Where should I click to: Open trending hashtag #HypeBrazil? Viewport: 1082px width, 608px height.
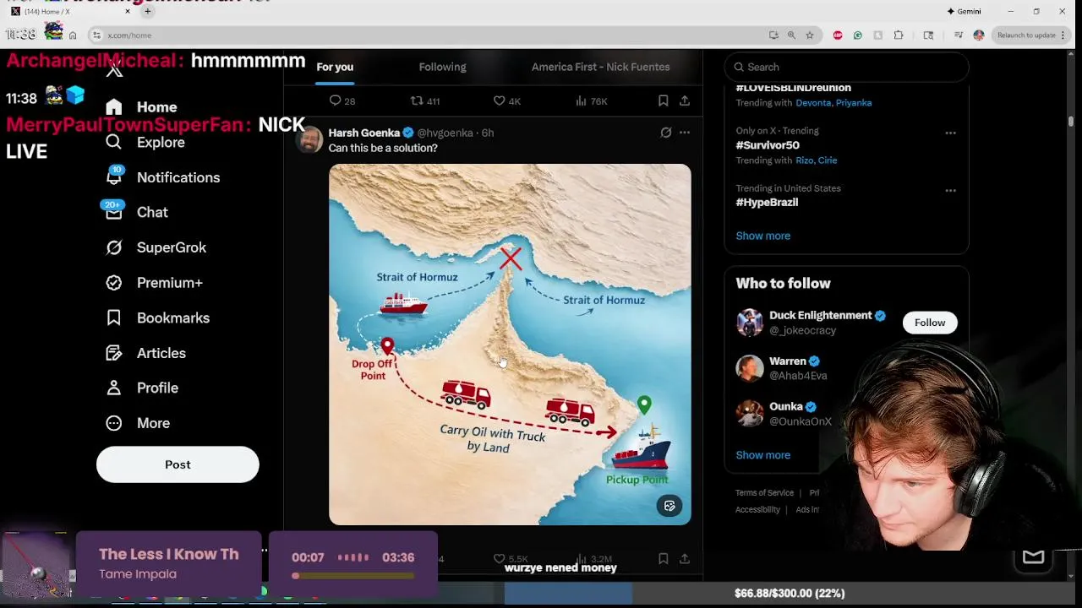pos(767,203)
